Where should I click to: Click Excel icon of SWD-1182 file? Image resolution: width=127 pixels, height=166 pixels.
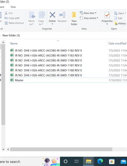[x=12, y=50]
